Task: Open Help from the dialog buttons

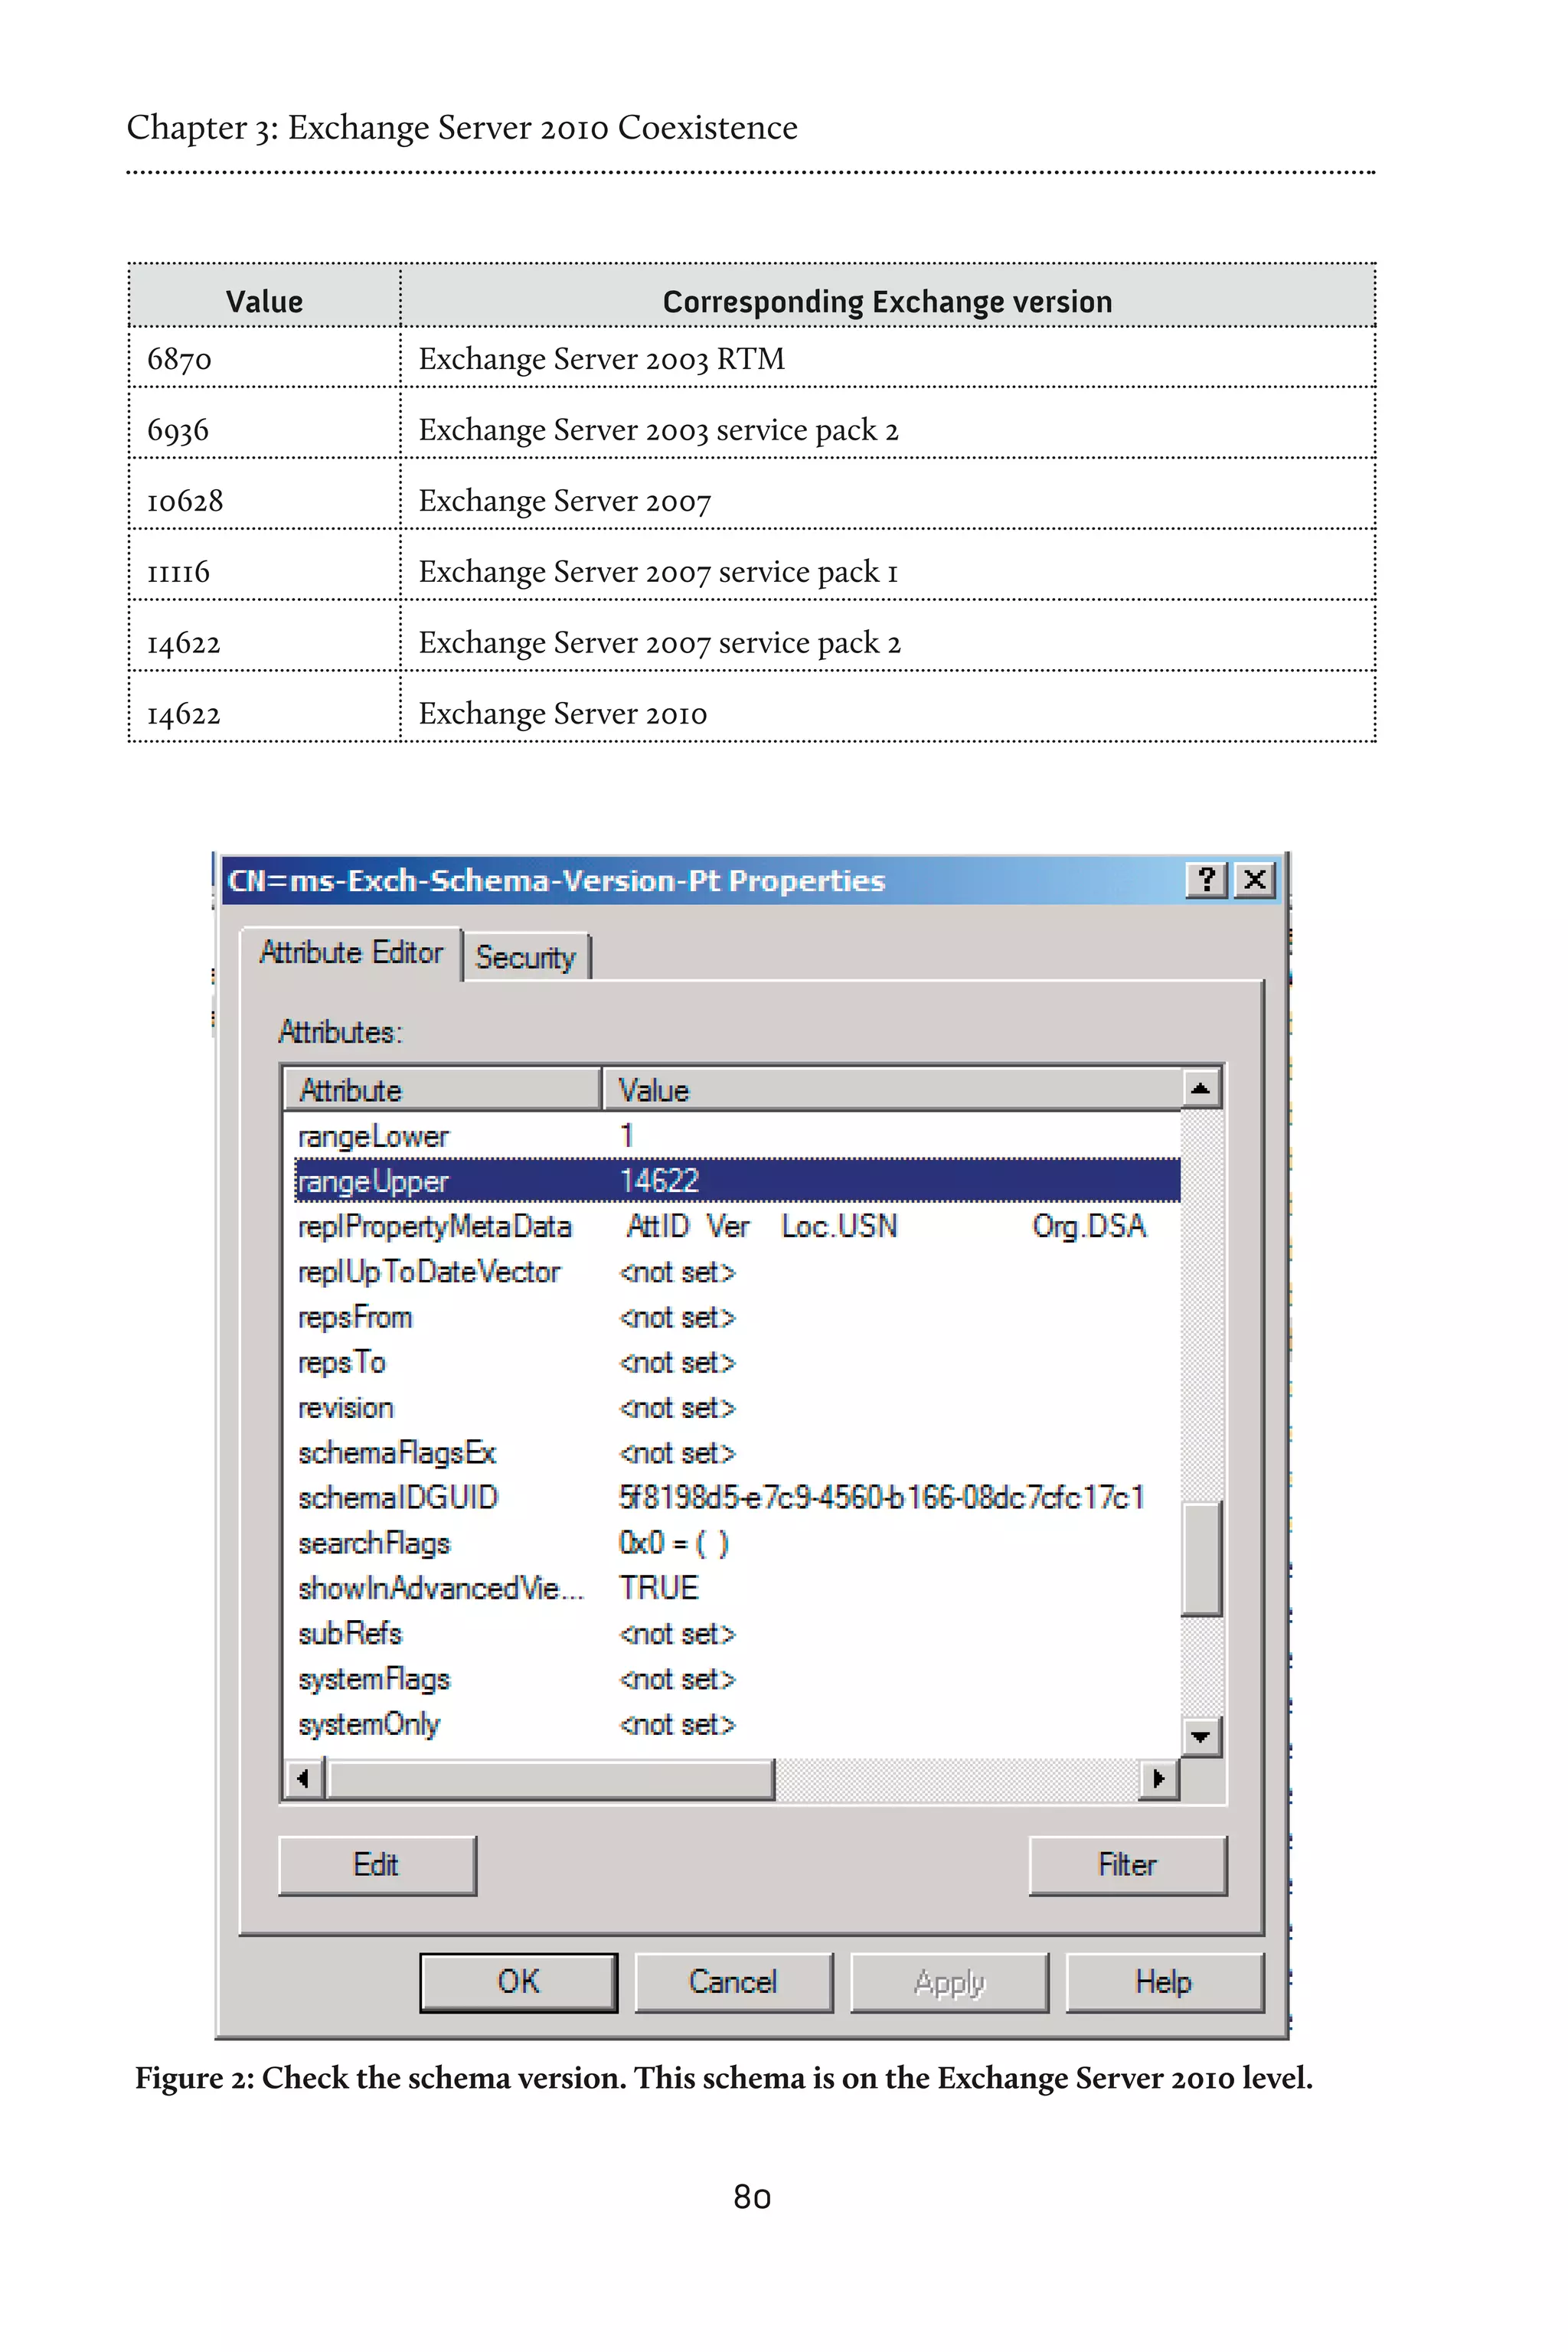Action: (1164, 1982)
